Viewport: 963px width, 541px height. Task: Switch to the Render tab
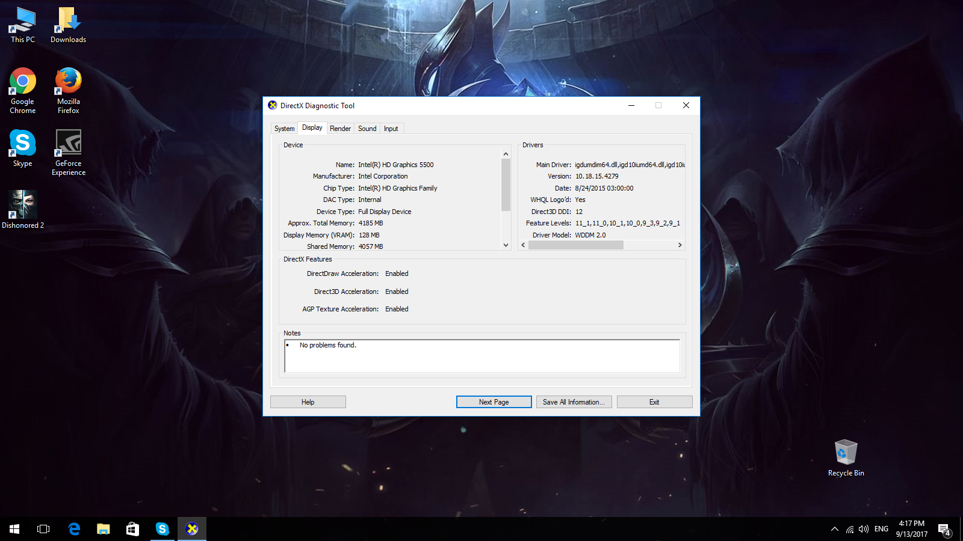coord(340,129)
